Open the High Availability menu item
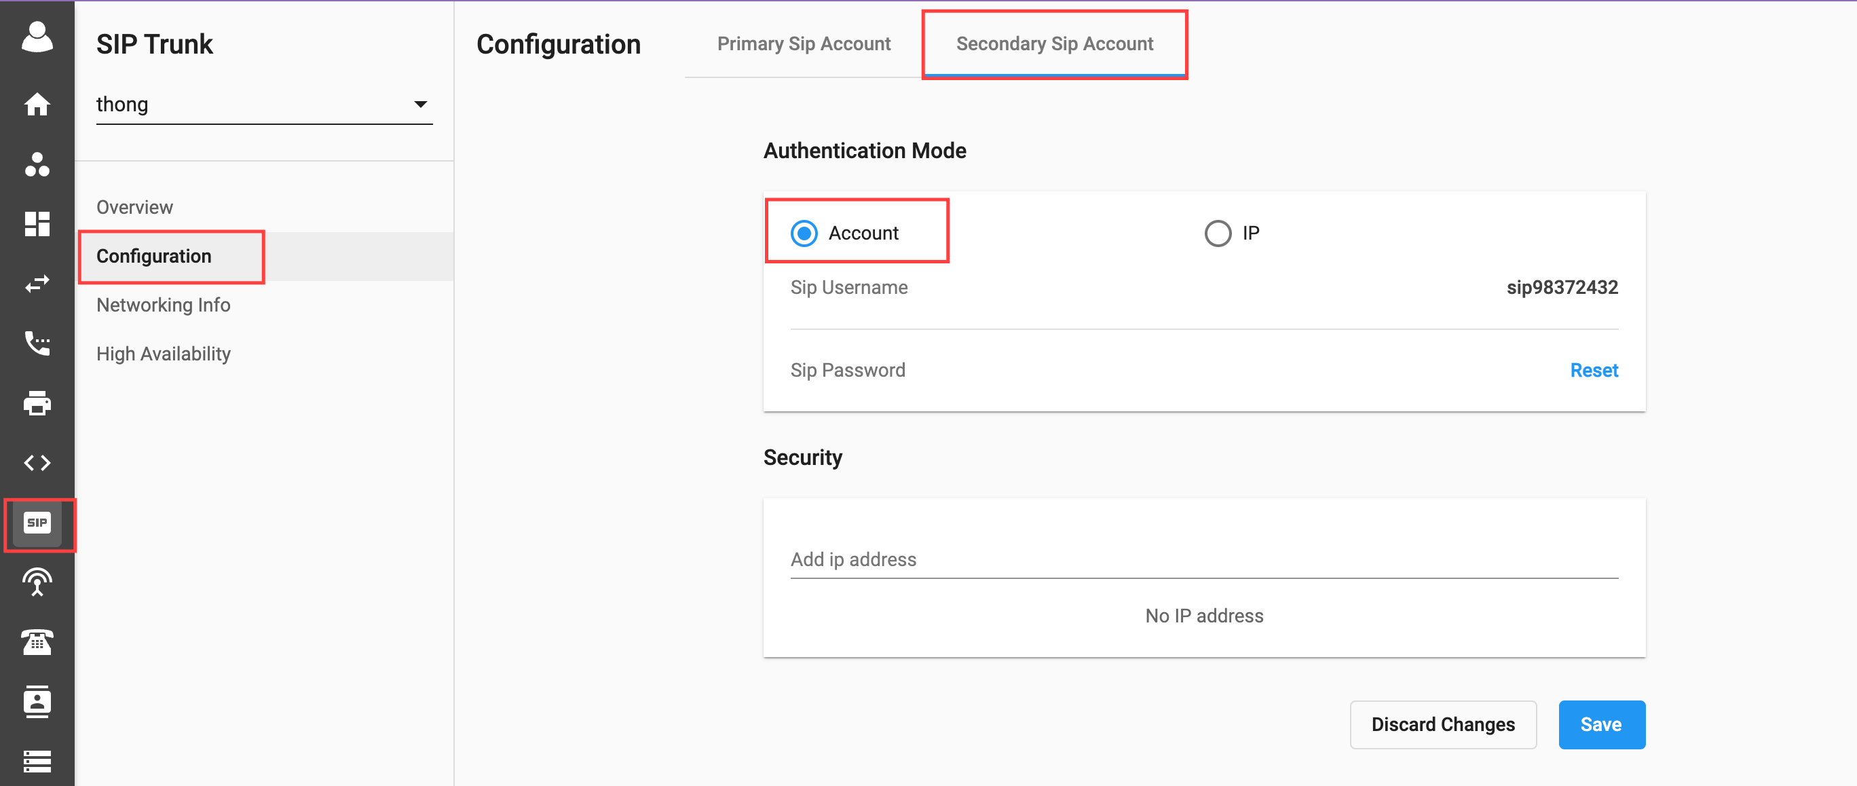The width and height of the screenshot is (1857, 786). (x=164, y=354)
